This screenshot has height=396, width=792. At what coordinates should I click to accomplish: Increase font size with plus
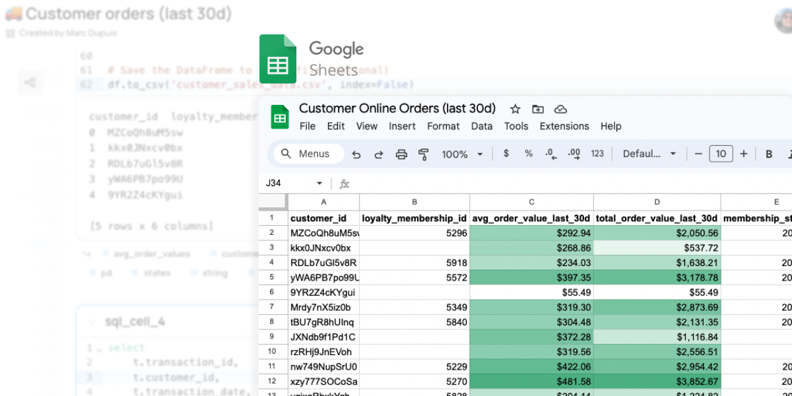pos(744,154)
